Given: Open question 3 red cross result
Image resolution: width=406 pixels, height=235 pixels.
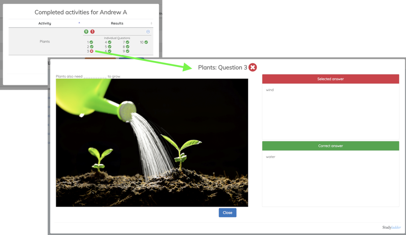Looking at the screenshot, I should click(x=91, y=51).
